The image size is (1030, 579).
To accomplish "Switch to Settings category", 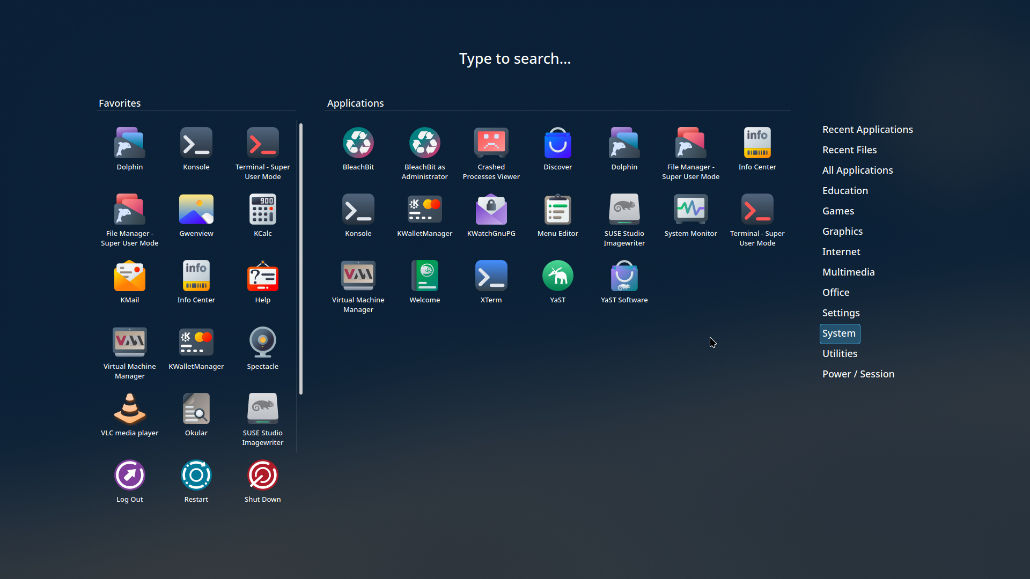I will (x=841, y=313).
